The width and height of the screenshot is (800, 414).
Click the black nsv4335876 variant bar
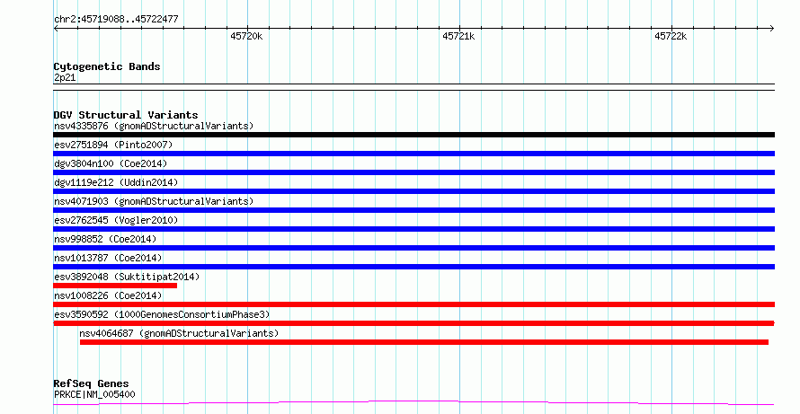413,135
